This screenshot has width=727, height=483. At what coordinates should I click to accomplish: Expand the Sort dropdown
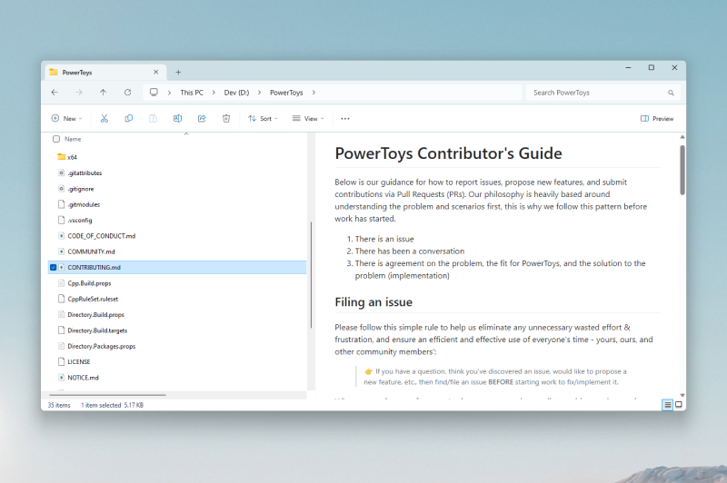click(x=264, y=118)
